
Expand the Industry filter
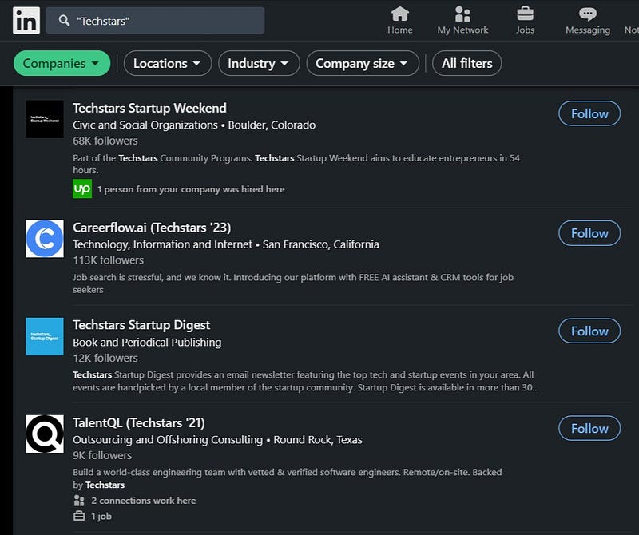point(259,63)
